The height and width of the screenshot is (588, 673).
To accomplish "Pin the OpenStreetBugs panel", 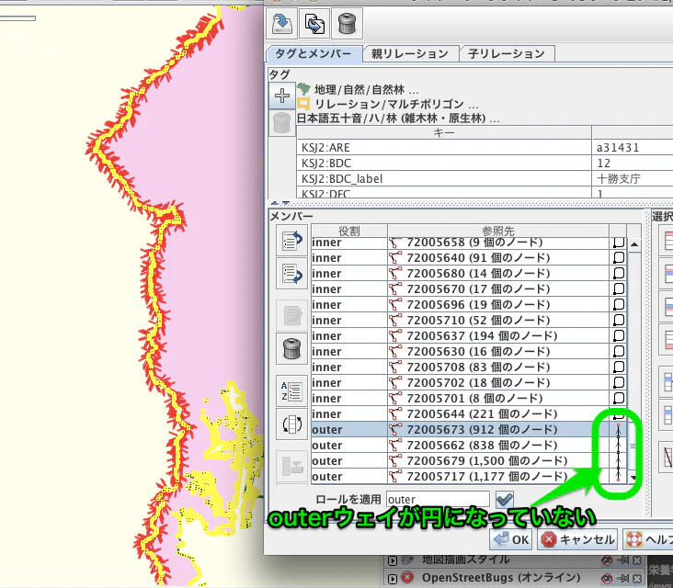I will (x=622, y=578).
